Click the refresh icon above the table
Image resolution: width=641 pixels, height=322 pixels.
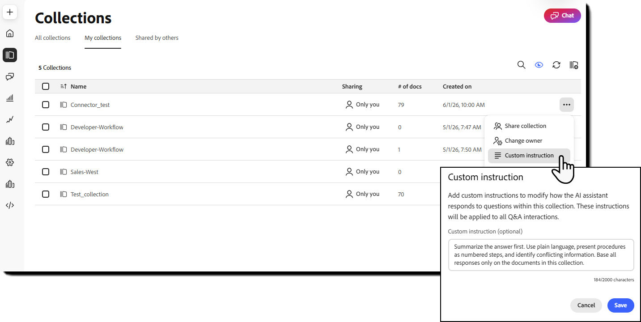[556, 65]
